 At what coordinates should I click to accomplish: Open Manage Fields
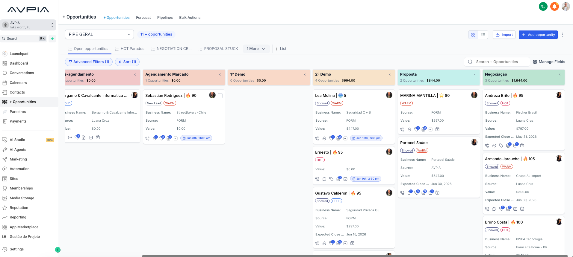pos(549,62)
